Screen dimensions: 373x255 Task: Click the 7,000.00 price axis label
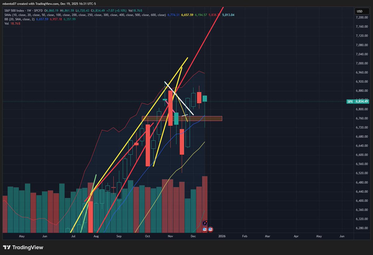pyautogui.click(x=362, y=63)
